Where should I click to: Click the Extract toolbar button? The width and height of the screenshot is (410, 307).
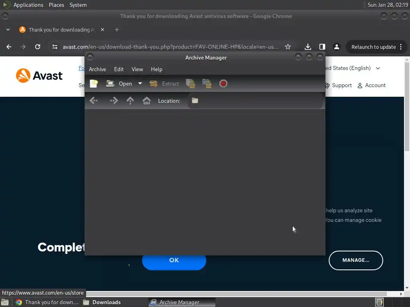pyautogui.click(x=164, y=84)
